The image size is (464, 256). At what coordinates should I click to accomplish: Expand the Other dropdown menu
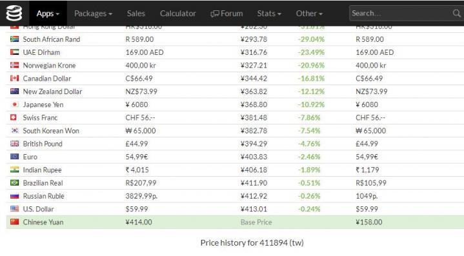point(309,14)
